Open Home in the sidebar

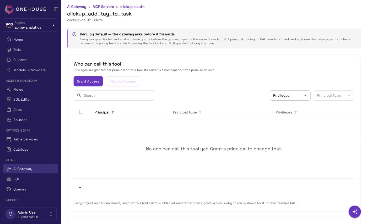point(31,39)
